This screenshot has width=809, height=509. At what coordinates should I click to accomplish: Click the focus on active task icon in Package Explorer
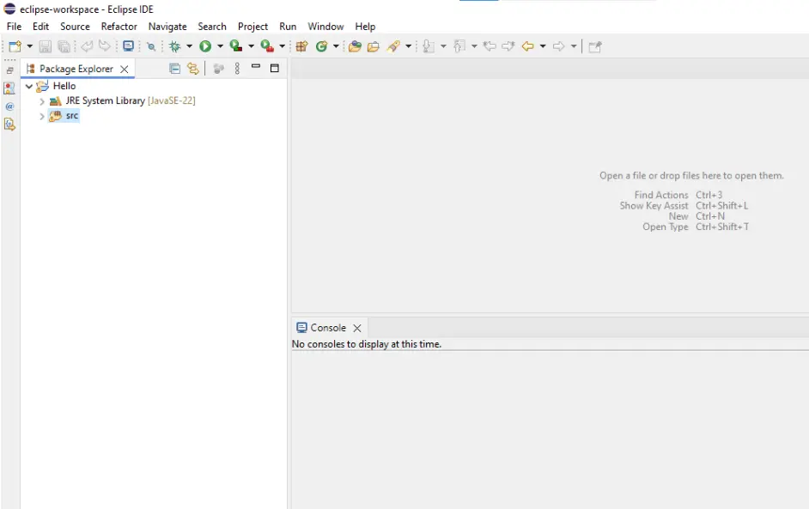pos(219,69)
